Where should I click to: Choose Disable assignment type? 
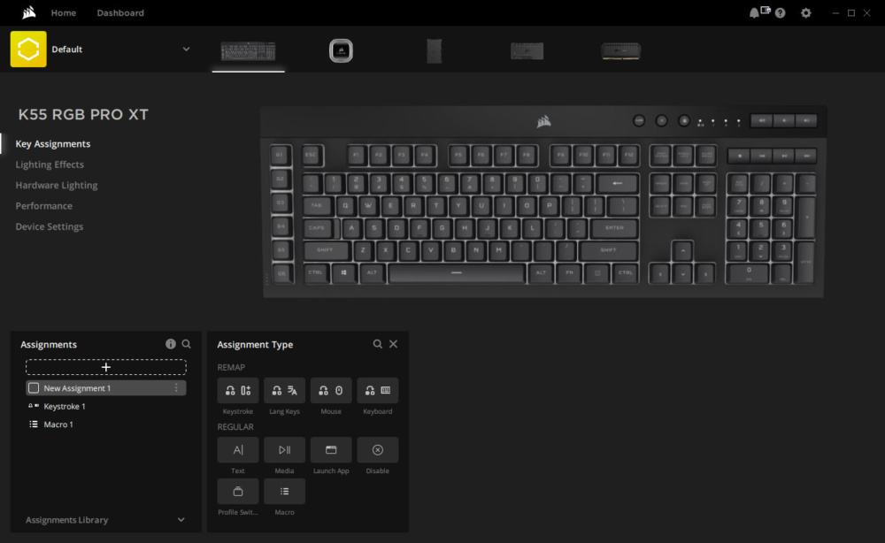(x=378, y=450)
